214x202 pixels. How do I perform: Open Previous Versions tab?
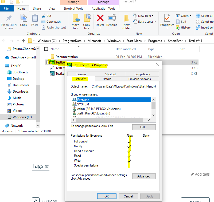pyautogui.click(x=139, y=79)
